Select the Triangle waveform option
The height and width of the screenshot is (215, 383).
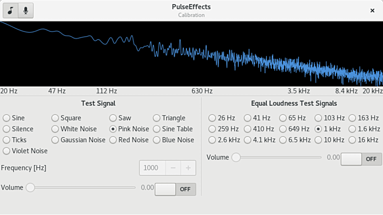(157, 118)
